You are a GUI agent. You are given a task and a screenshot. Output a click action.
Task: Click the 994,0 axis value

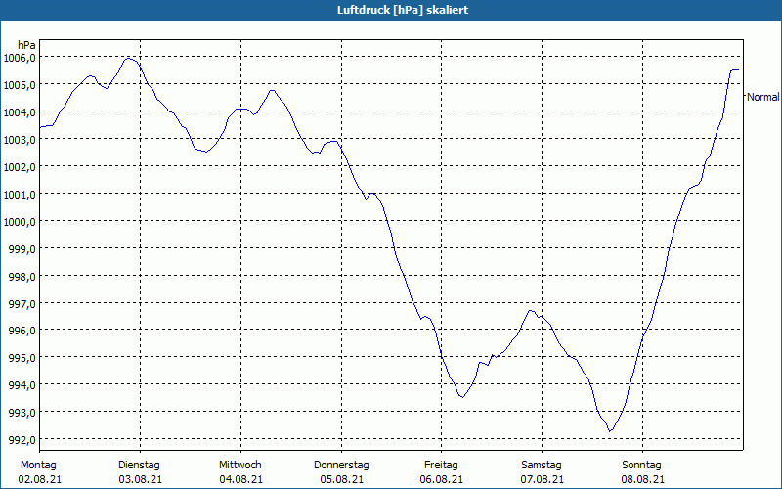point(22,385)
